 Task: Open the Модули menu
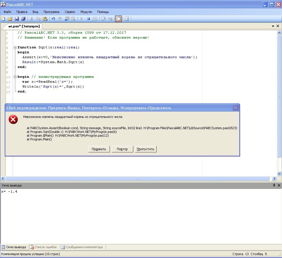[x=86, y=12]
